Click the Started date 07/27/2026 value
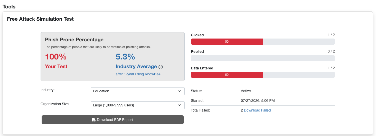Viewport: 376px width, 136px height. coord(258,101)
